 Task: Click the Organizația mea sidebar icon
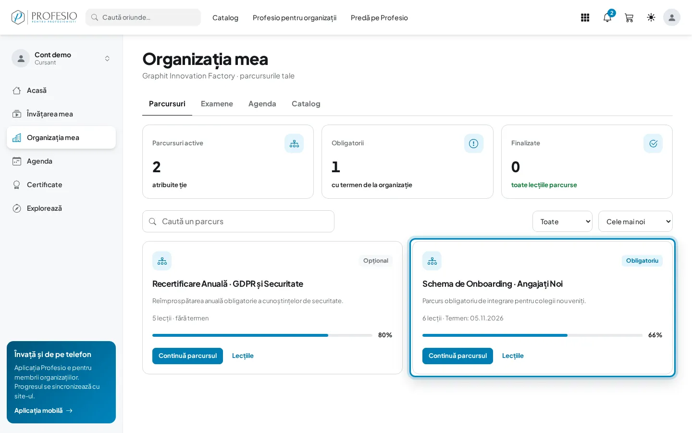[x=17, y=138]
